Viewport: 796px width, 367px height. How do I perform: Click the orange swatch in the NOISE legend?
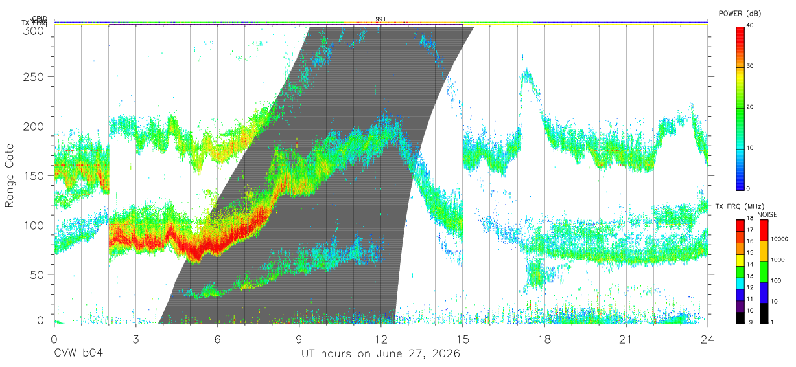pos(763,251)
